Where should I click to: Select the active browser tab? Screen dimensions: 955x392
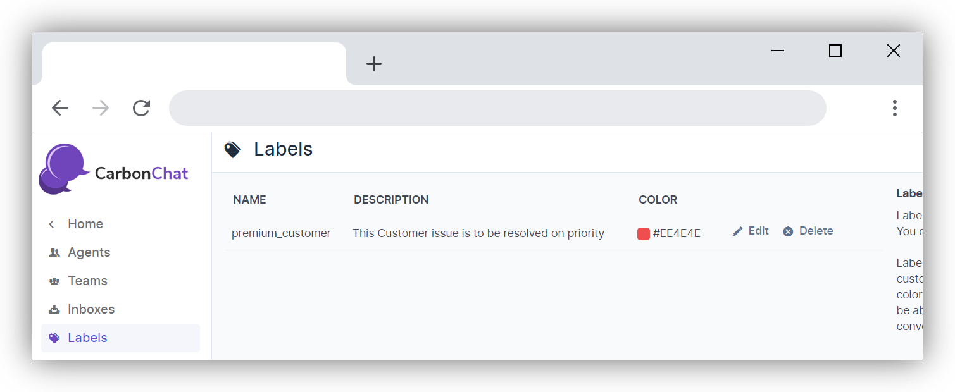coord(194,63)
